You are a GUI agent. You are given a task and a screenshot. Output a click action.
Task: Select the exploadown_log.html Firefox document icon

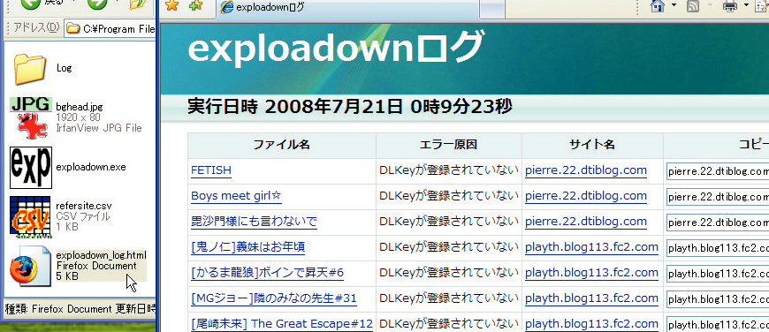(30, 267)
